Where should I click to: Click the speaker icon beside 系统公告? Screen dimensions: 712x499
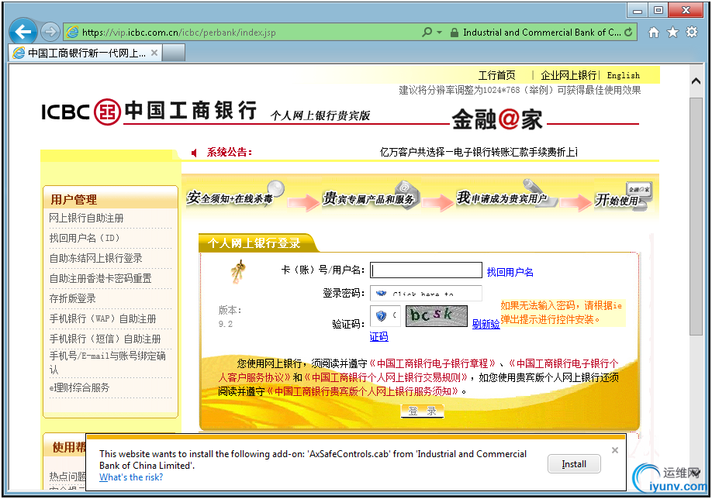[195, 151]
